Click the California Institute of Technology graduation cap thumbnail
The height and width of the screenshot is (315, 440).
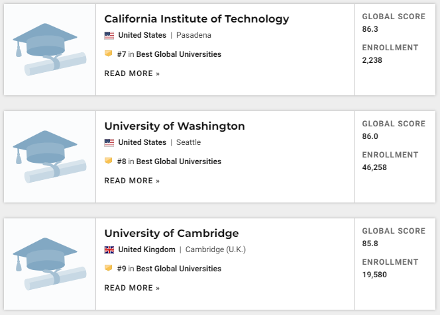coord(50,50)
